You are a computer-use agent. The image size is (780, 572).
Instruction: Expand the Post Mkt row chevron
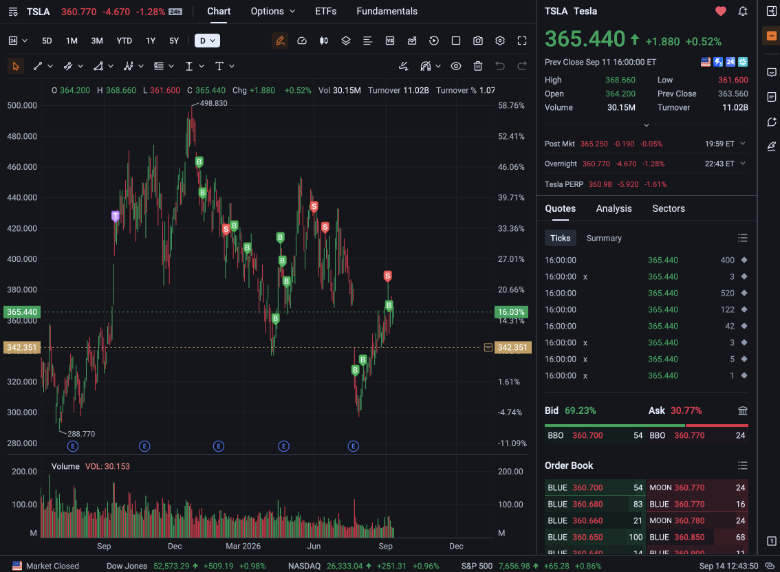tap(743, 143)
